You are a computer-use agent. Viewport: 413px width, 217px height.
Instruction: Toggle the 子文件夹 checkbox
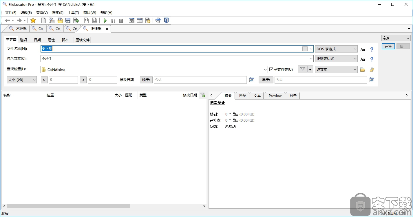pos(271,69)
